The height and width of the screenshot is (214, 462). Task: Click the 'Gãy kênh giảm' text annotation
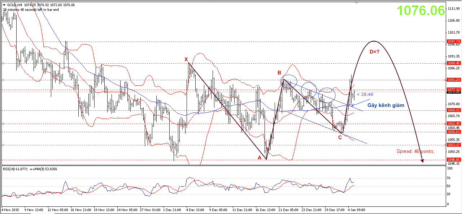pyautogui.click(x=385, y=106)
